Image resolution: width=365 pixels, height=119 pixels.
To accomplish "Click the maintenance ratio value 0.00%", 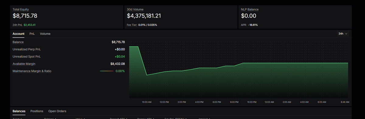I will coord(120,71).
